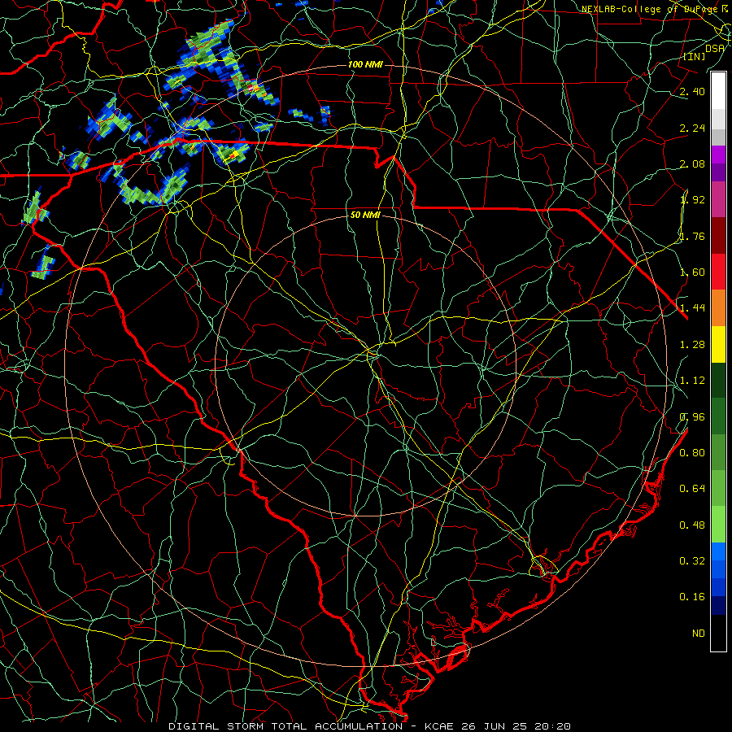This screenshot has width=732, height=732.
Task: Click the 100 NMI range ring label
Action: point(365,64)
